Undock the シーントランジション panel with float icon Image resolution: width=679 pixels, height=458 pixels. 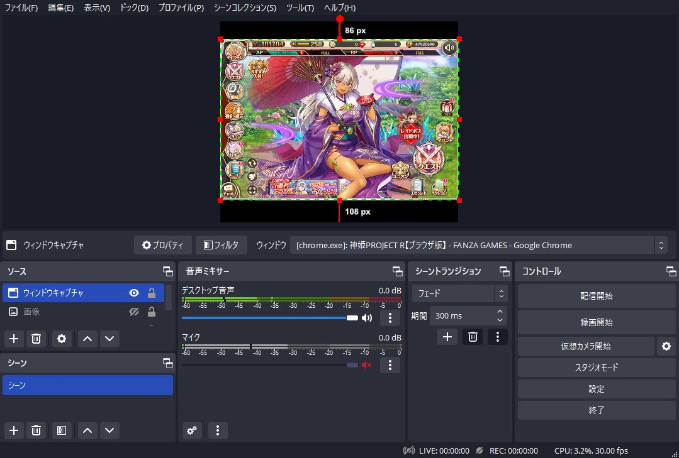tap(504, 271)
